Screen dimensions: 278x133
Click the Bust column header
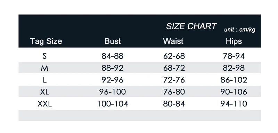pos(113,41)
